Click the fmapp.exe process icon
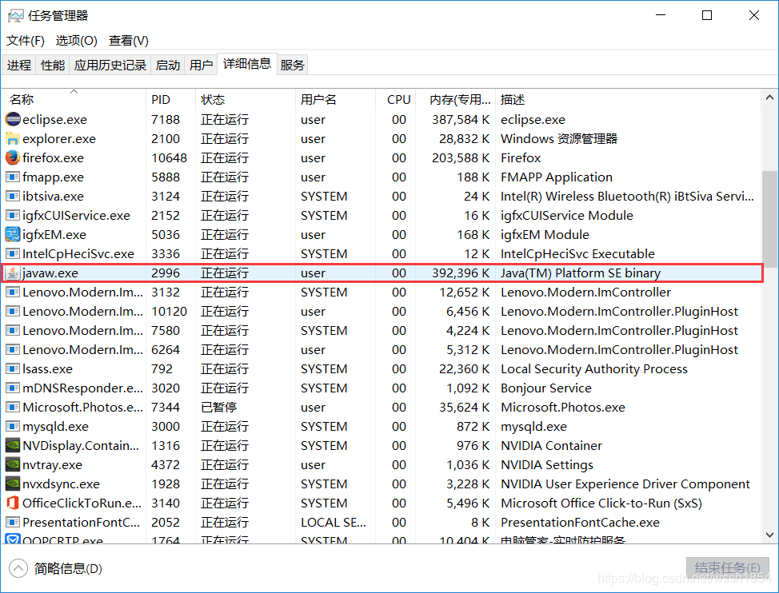The image size is (779, 593). coord(13,177)
